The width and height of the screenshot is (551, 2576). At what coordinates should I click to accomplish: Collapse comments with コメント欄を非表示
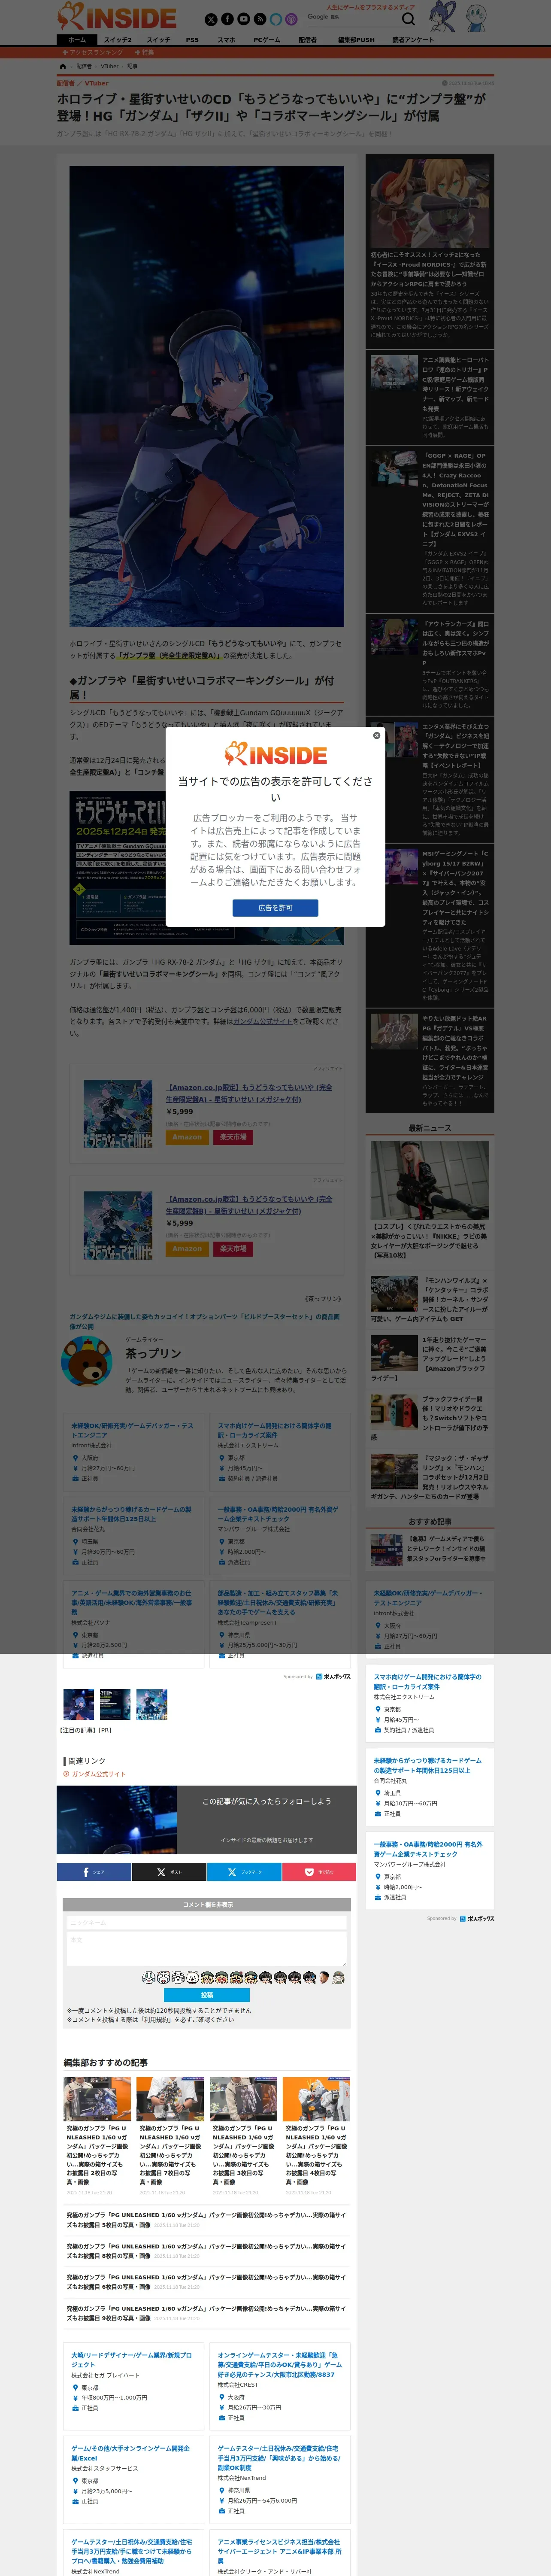point(207,1905)
